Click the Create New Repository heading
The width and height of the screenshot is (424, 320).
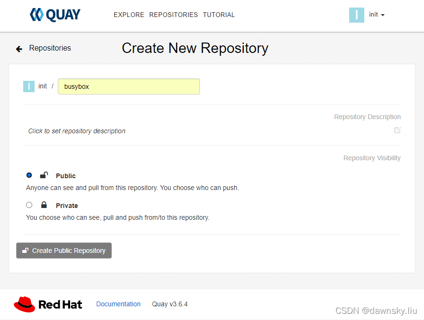(x=195, y=48)
